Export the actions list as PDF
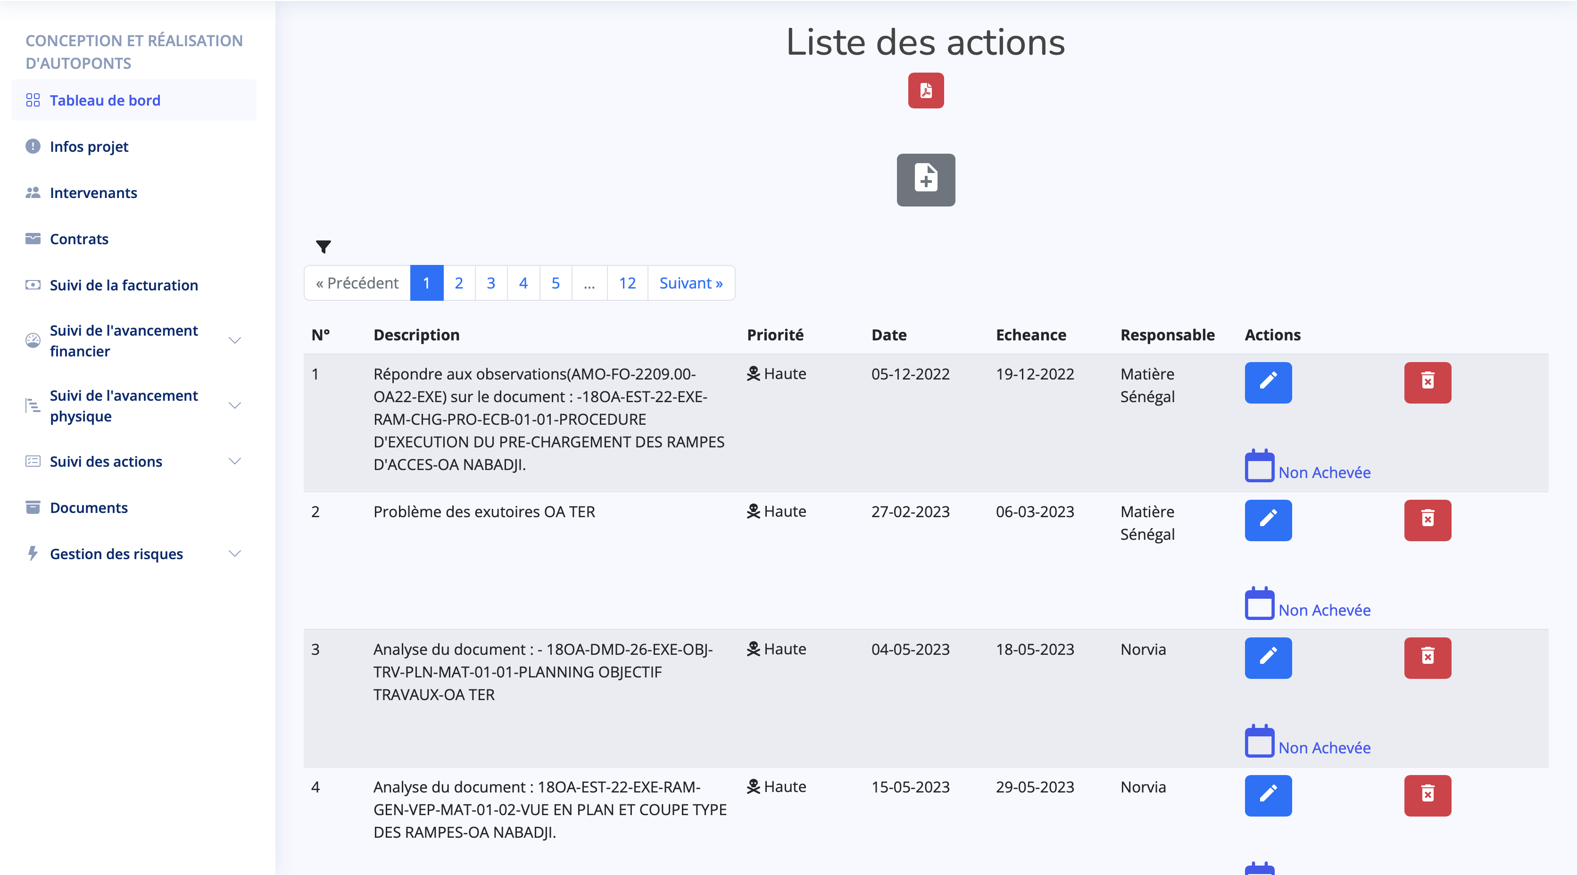1577x875 pixels. 926,91
